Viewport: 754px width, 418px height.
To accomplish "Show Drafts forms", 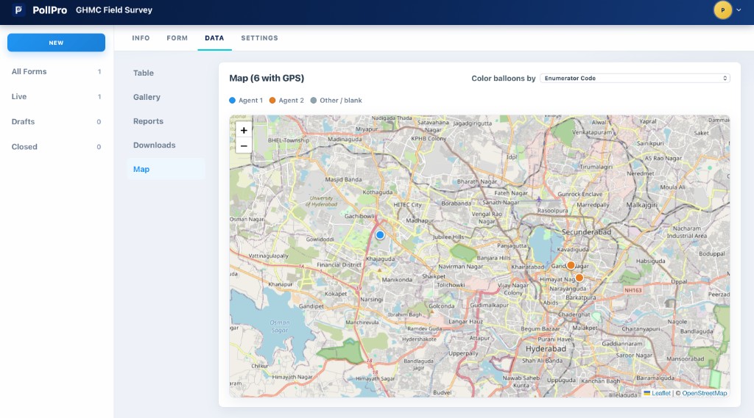I will (56, 121).
